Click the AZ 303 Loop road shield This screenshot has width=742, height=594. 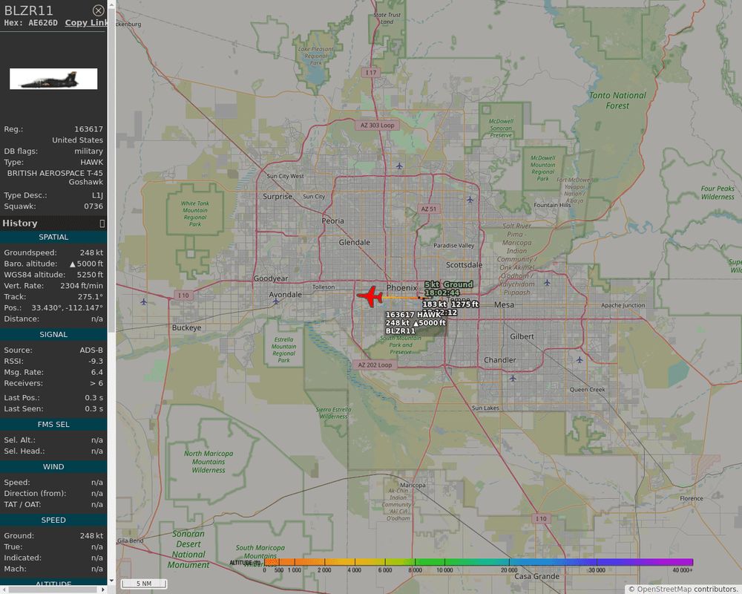(x=377, y=125)
